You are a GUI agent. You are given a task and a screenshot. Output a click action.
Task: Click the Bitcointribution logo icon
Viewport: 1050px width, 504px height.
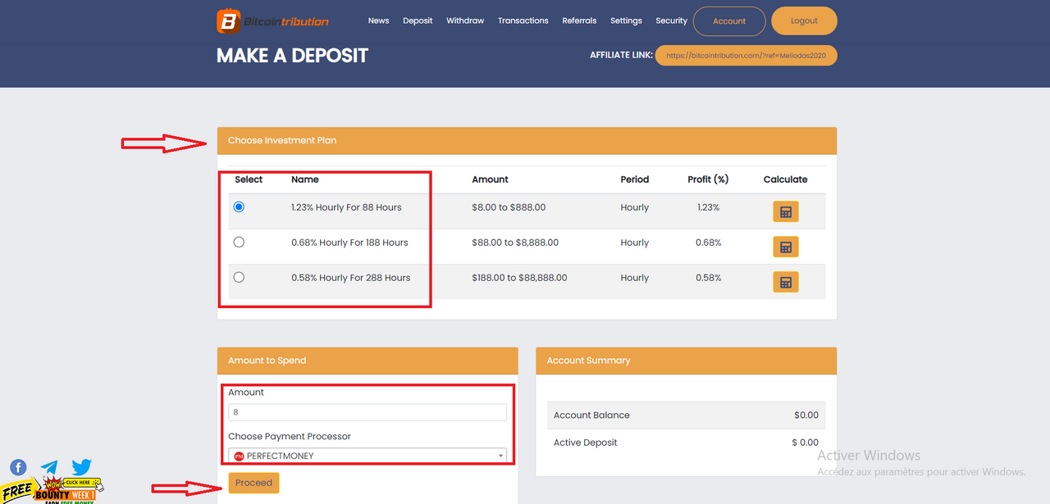(x=228, y=20)
